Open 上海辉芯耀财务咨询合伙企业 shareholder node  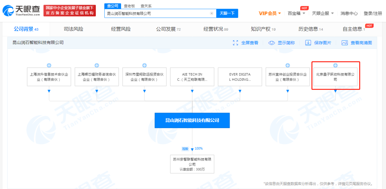click(97, 77)
